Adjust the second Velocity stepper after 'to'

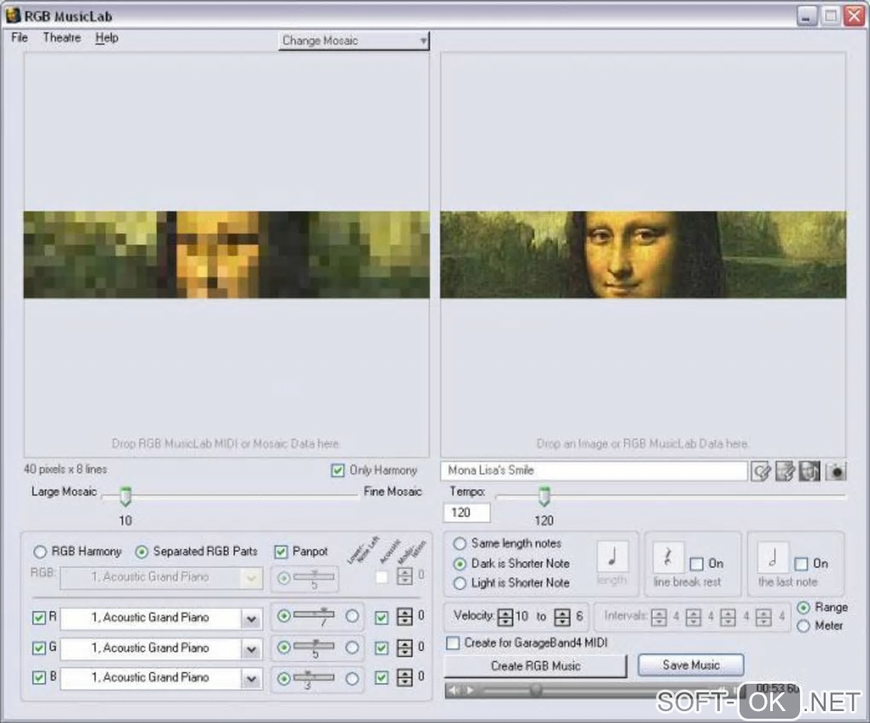562,616
